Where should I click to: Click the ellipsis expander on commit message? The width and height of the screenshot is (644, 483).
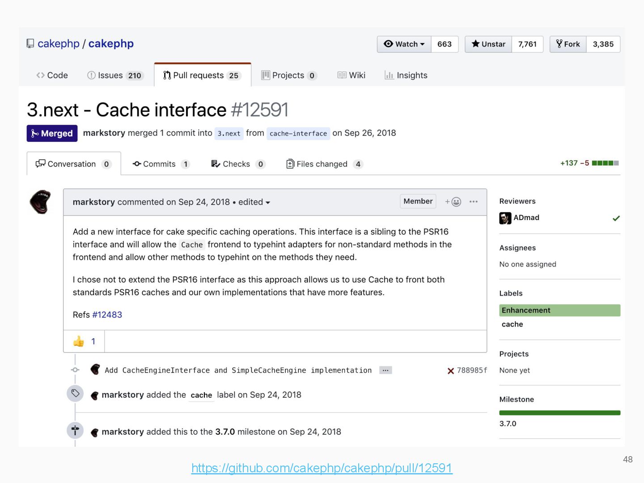pos(386,370)
